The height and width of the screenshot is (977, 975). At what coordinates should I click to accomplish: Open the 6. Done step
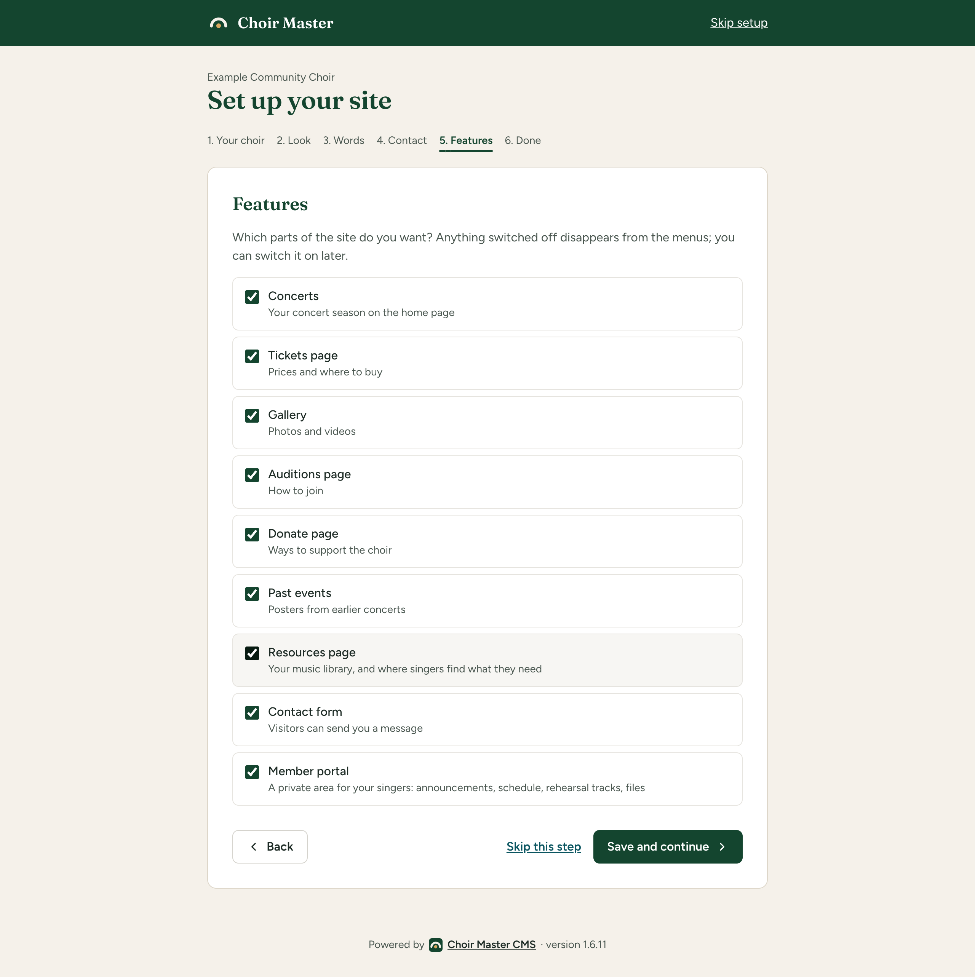523,140
